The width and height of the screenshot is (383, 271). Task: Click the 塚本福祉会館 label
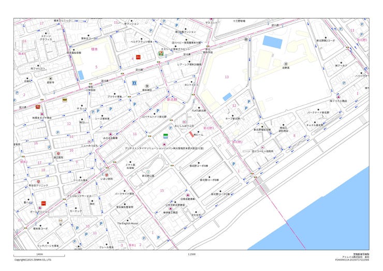[73, 52]
